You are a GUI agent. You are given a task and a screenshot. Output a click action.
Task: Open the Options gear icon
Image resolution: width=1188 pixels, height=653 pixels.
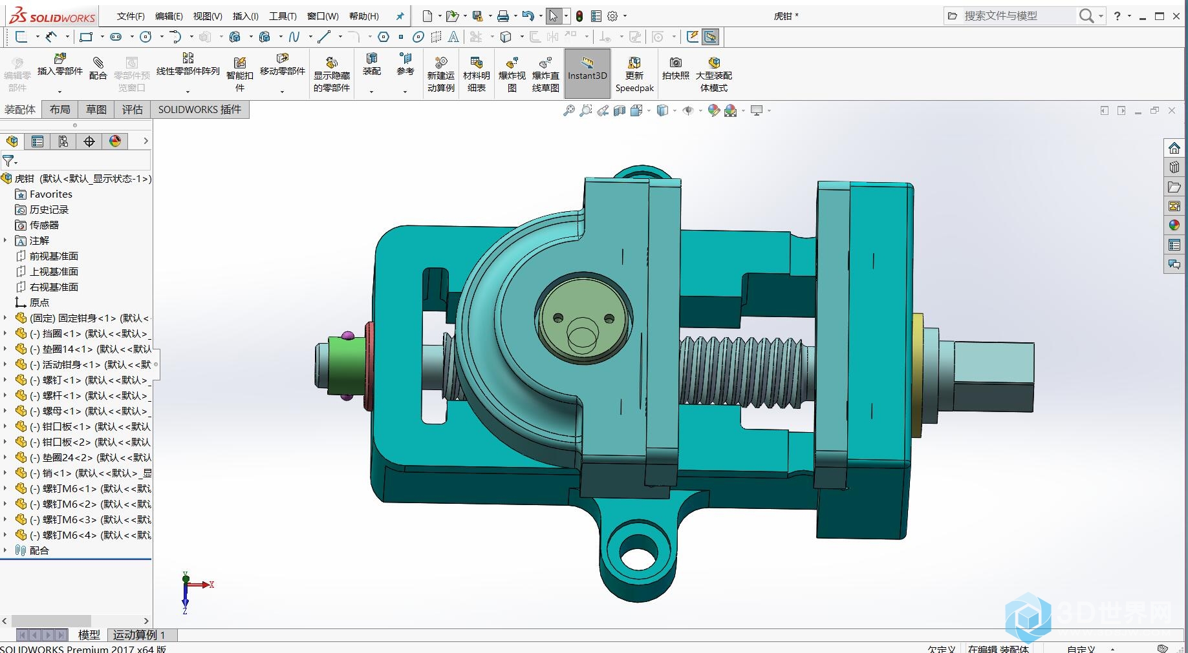pos(612,16)
